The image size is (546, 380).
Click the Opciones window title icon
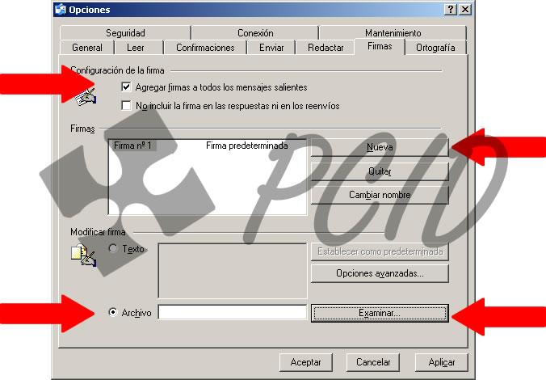pyautogui.click(x=61, y=10)
